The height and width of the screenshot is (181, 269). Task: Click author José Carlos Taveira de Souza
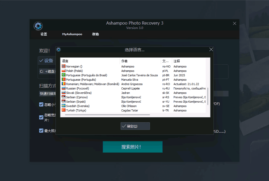[x=139, y=75]
